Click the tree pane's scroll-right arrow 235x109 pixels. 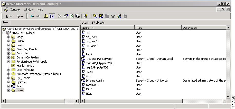pyautogui.click(x=77, y=101)
